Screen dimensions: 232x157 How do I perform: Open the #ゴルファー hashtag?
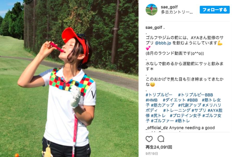point(162,121)
